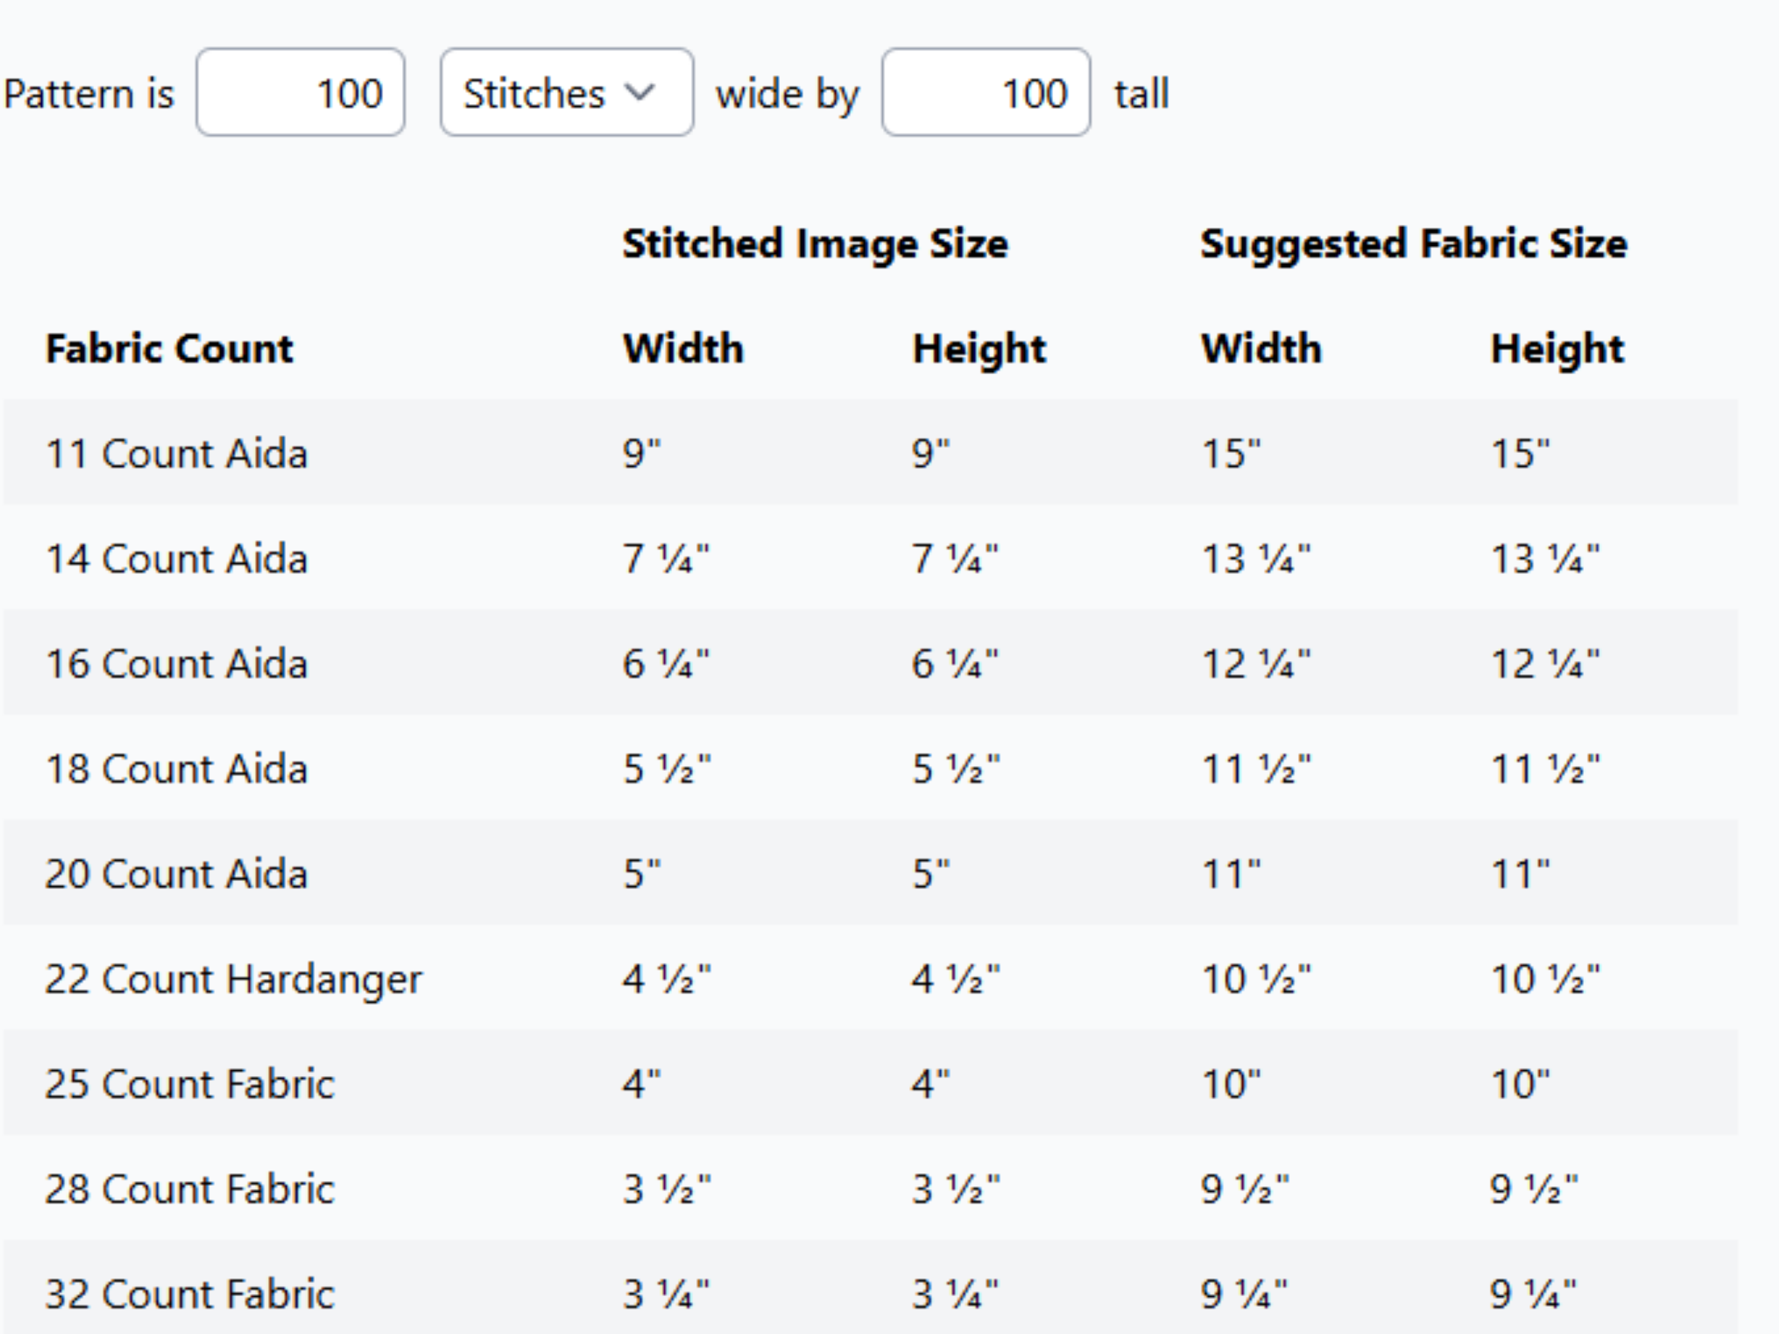Click the Suggested Fabric Size header

[x=1413, y=244]
